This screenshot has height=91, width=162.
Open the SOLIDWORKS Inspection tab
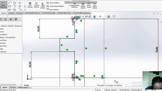[x=82, y=13]
